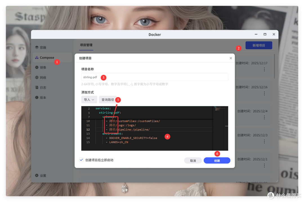Click the 日志 document icon
The image size is (304, 202).
pyautogui.click(x=37, y=87)
